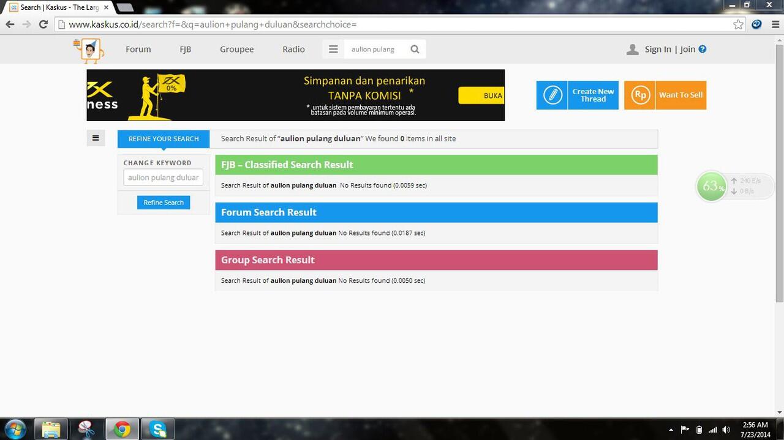This screenshot has height=440, width=784.
Task: Click 'No Results found (0.0187 sec)' text
Action: point(382,233)
